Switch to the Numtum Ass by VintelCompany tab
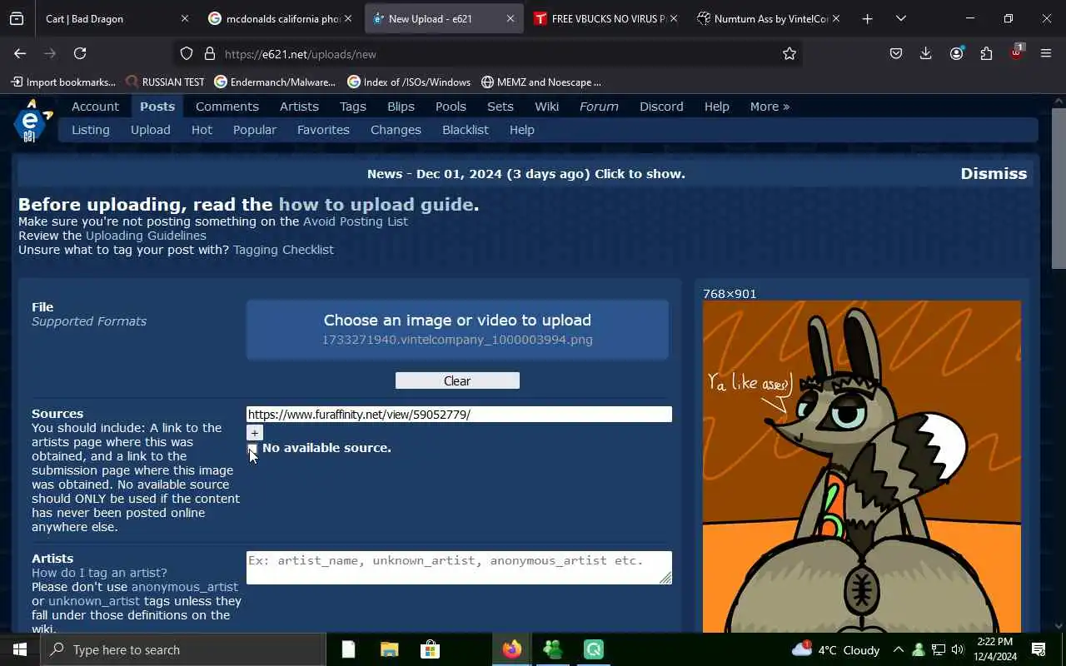 click(768, 18)
